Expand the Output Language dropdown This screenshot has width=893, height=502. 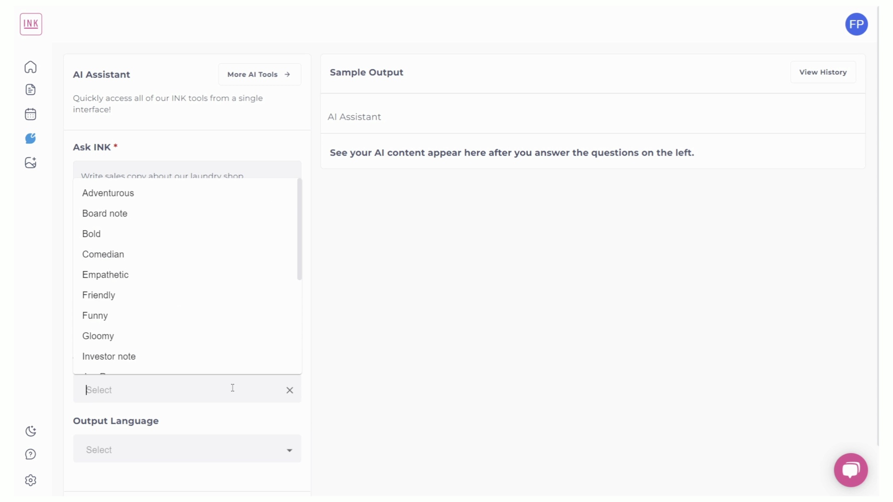click(x=187, y=449)
